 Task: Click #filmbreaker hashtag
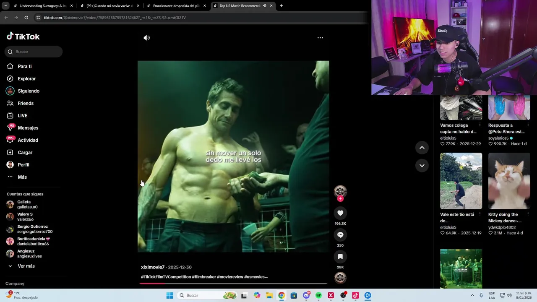tap(204, 277)
